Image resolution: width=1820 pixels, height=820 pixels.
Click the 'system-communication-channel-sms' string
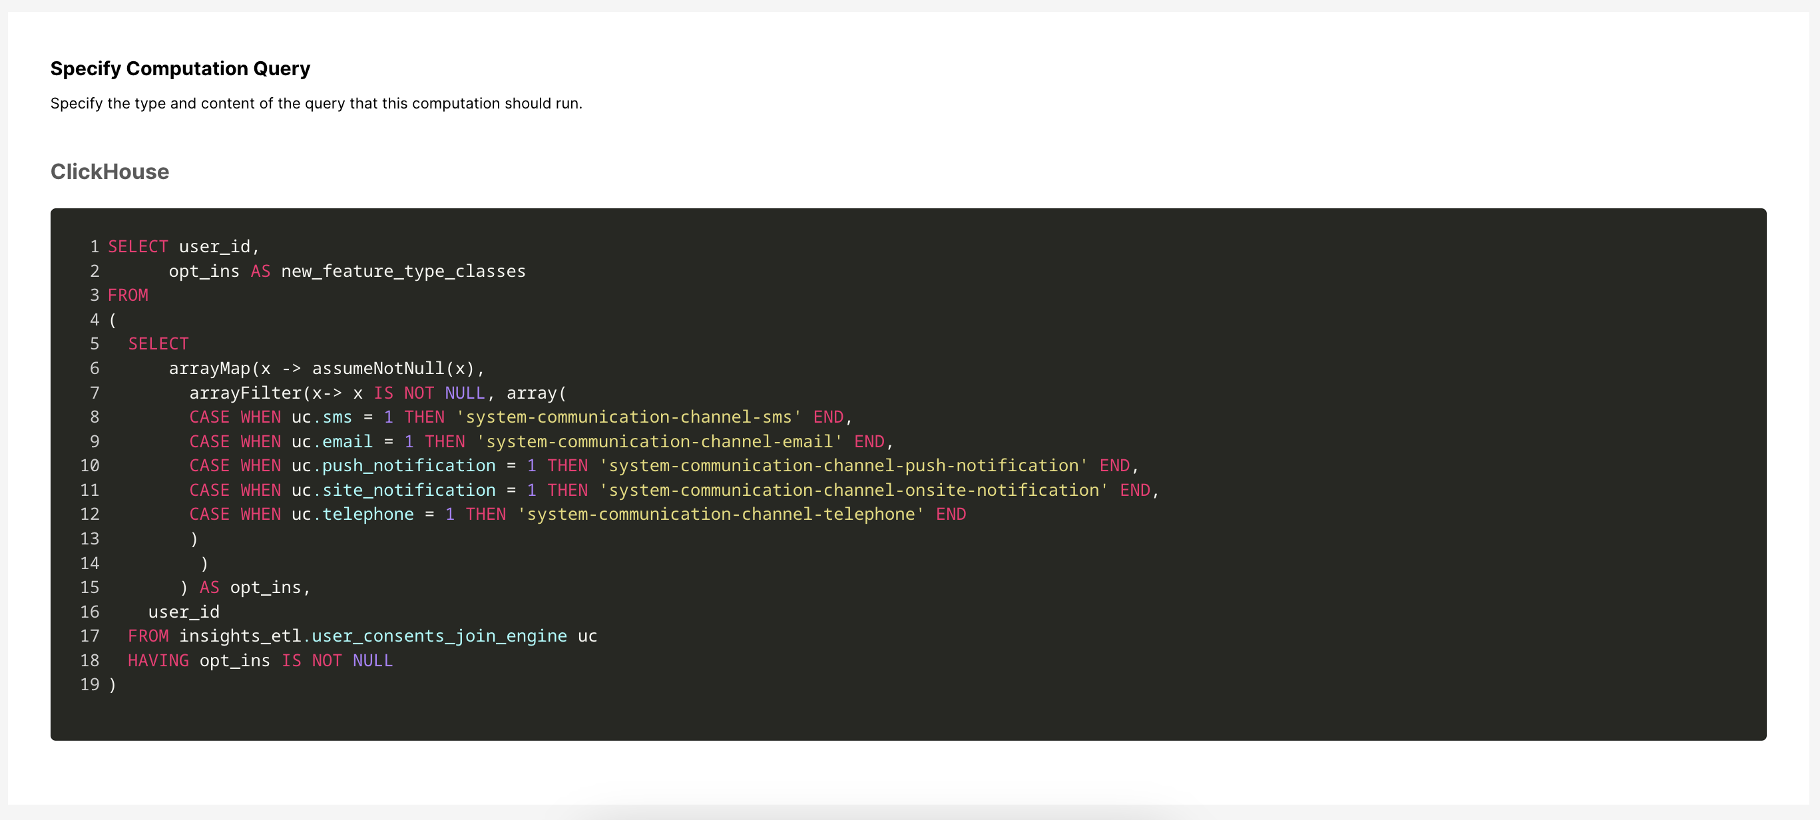(629, 417)
